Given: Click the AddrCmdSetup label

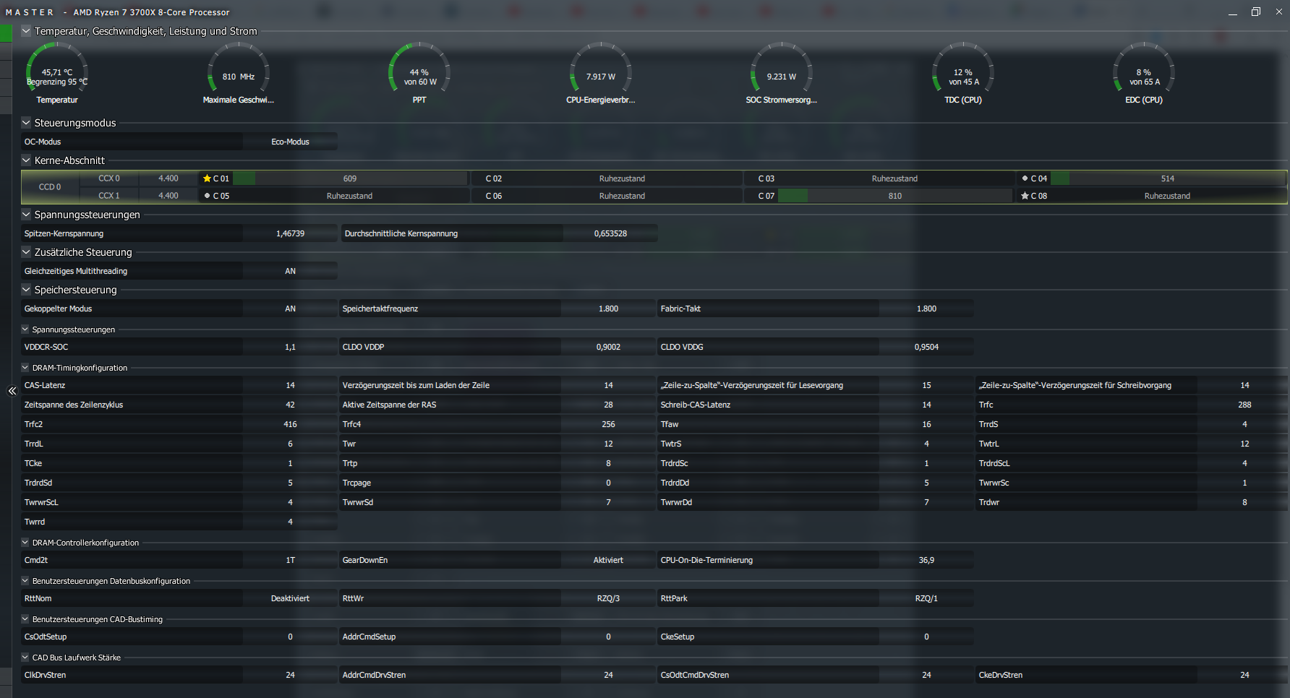Looking at the screenshot, I should click(x=369, y=637).
